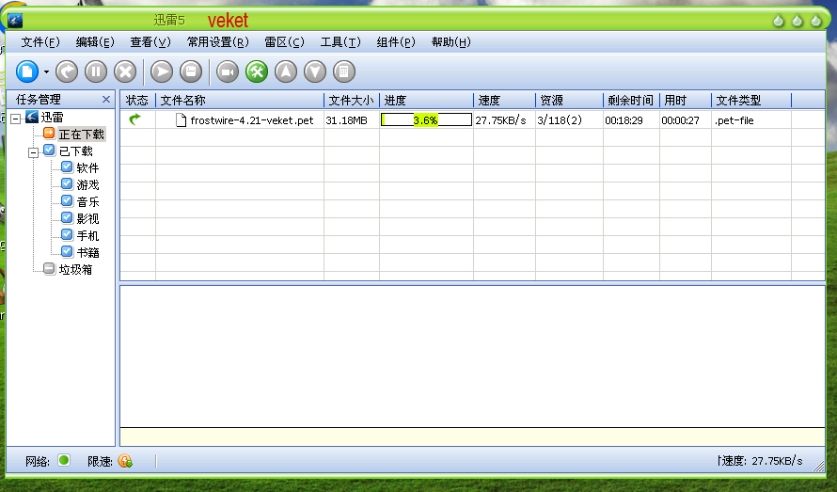The height and width of the screenshot is (492, 837).
Task: Click the open folder toolbar icon
Action: click(191, 71)
